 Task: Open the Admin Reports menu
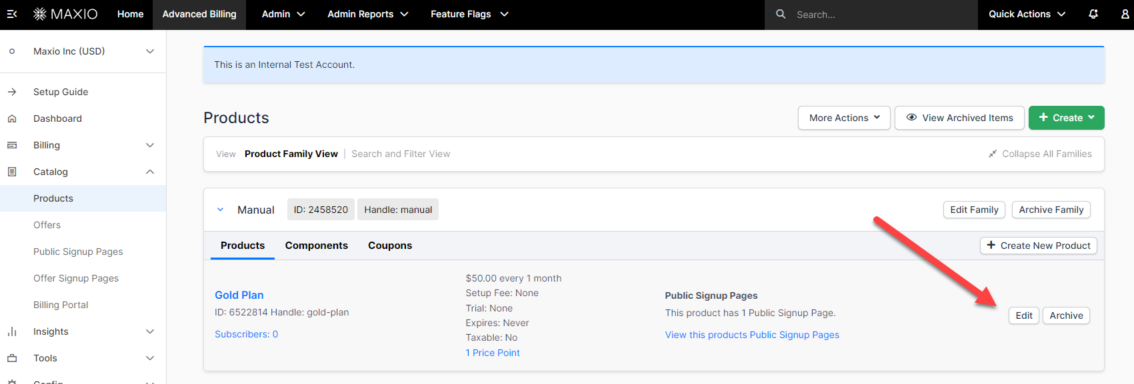367,14
